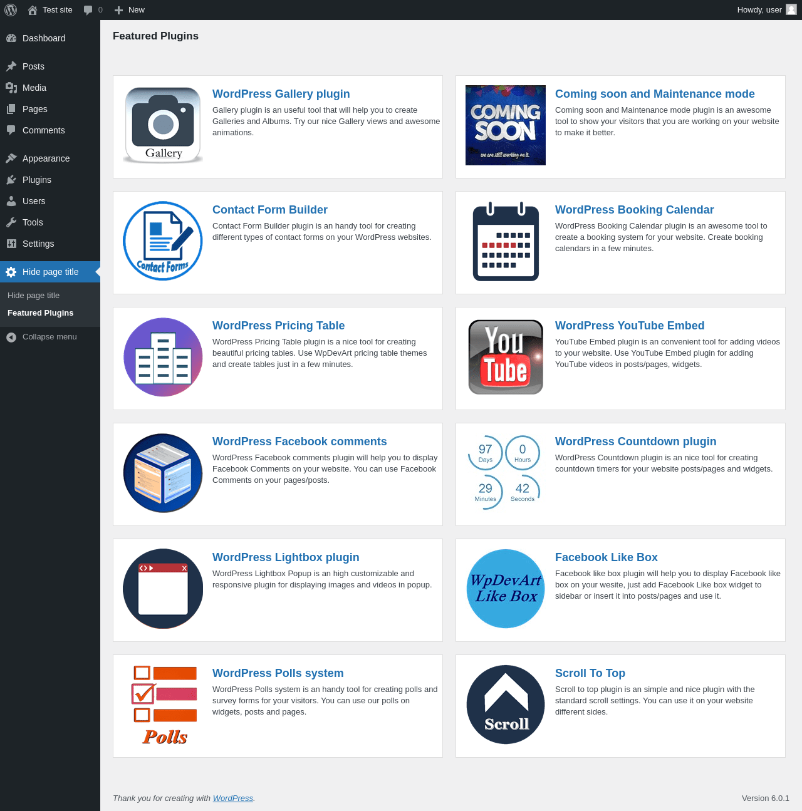
Task: Follow the WordPress footer link
Action: point(233,798)
